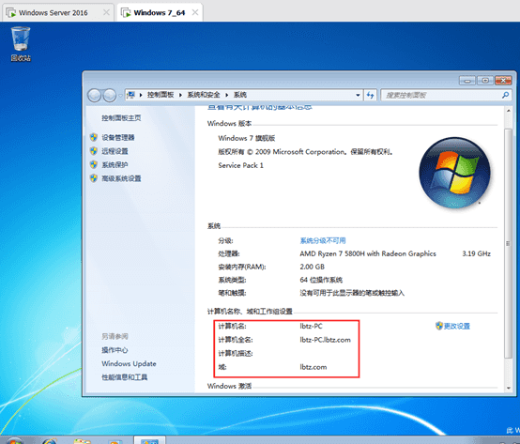This screenshot has height=444, width=520.
Task: Open 操作中心 under 另请参阅
Action: pos(115,350)
